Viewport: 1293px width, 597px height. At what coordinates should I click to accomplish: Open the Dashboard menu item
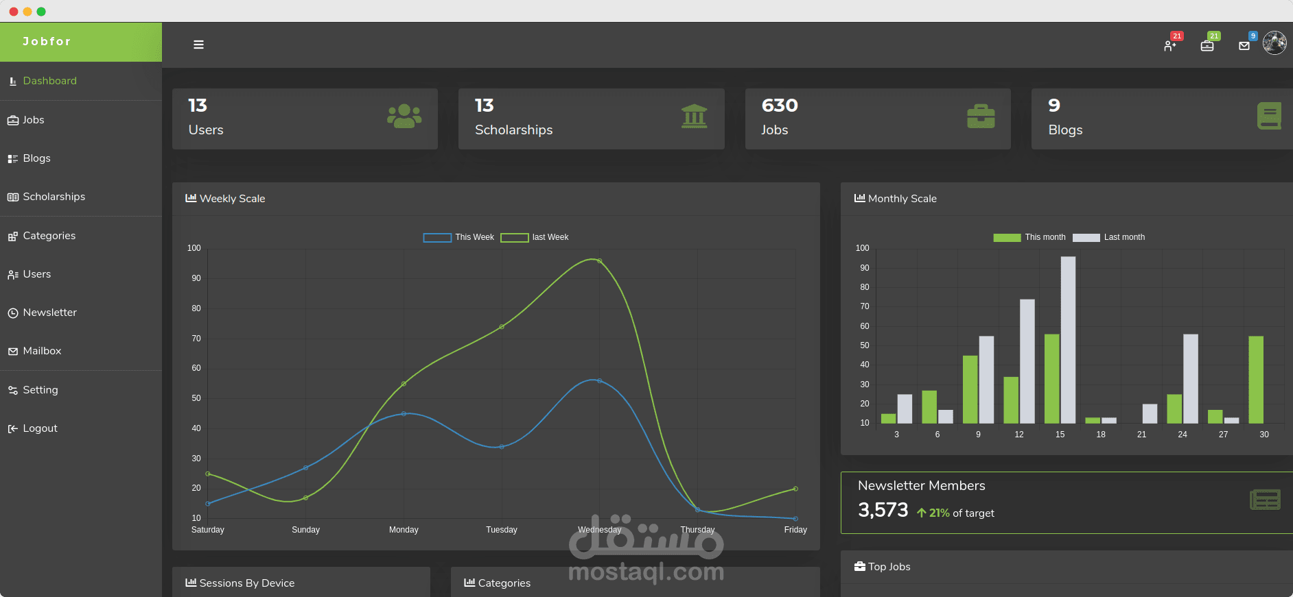tap(81, 81)
